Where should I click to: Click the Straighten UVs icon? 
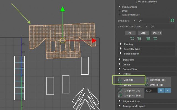[x=120, y=90]
